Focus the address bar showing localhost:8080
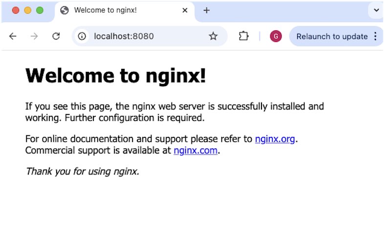391x241 pixels. pyautogui.click(x=147, y=37)
